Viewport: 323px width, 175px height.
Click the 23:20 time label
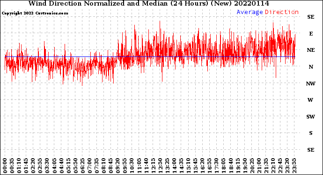click(x=287, y=166)
